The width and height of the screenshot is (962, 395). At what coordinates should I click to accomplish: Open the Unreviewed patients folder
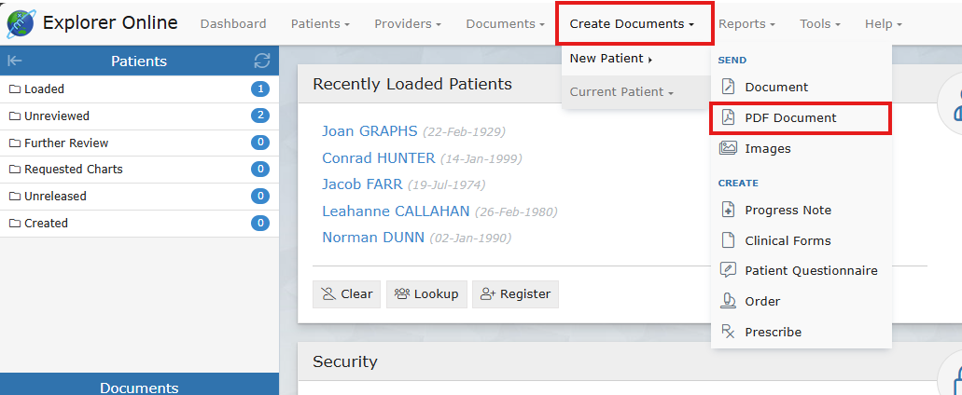point(57,116)
